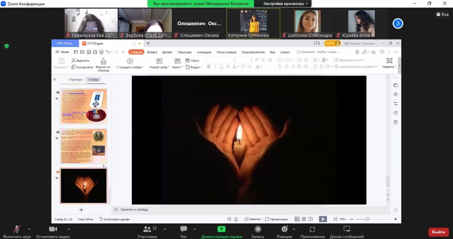
Task: Open Reactions (Реакции) in Zoom toolbar
Action: pyautogui.click(x=284, y=229)
